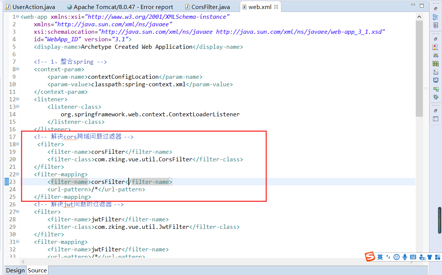Click the vertical scrollbar up arrow
The width and height of the screenshot is (442, 275).
419,17
